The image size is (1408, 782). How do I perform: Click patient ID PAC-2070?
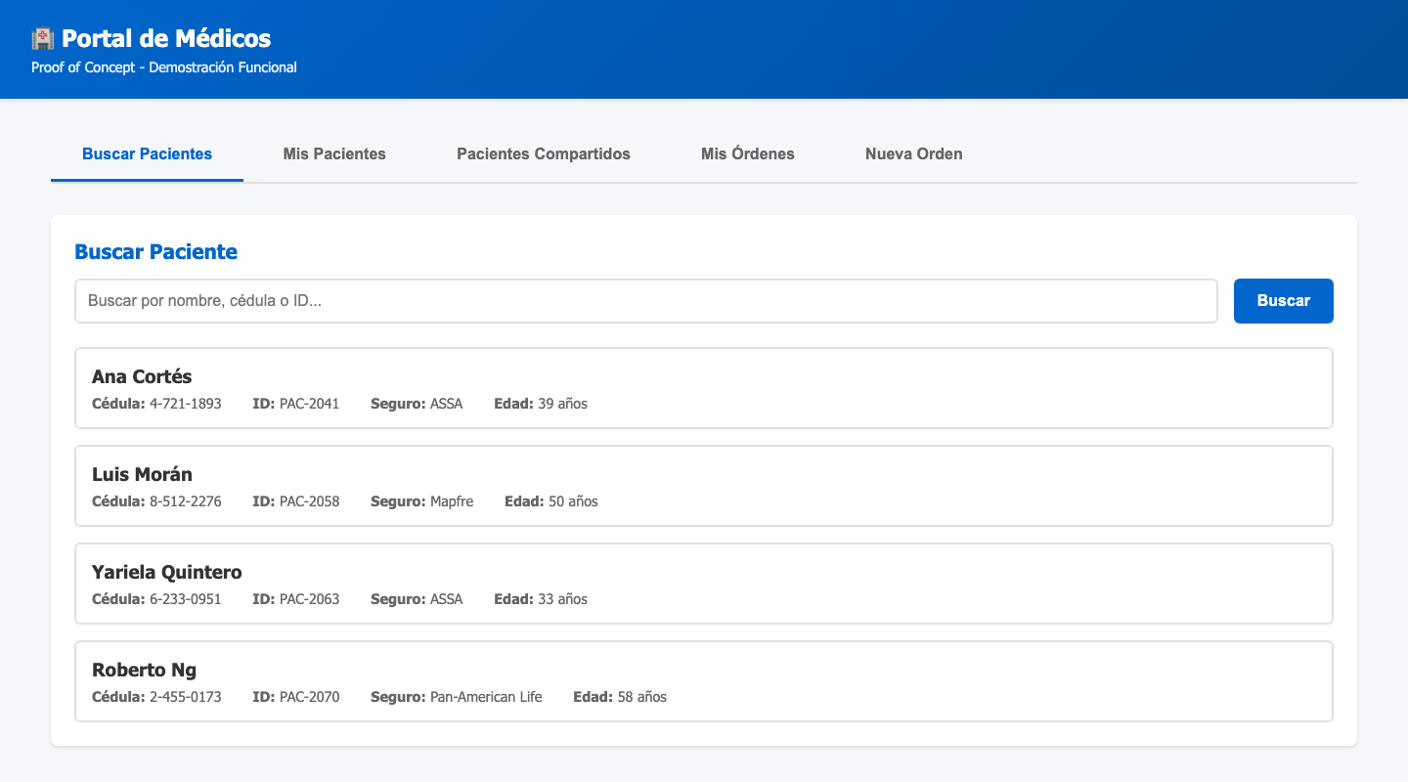tap(309, 697)
